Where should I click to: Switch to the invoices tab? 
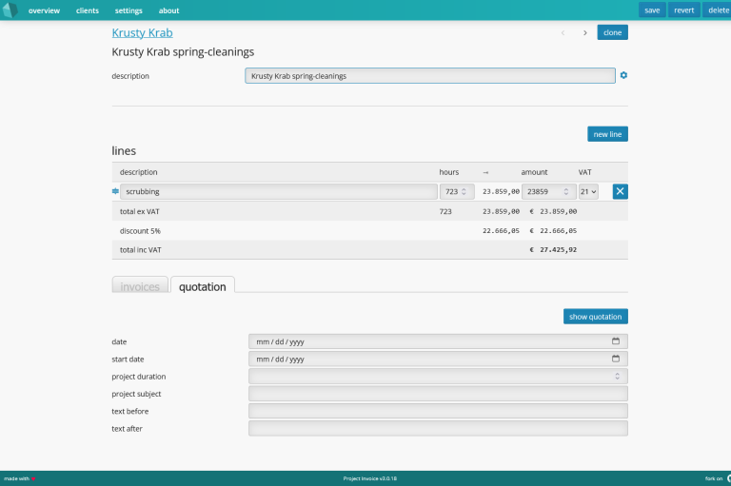tap(140, 286)
